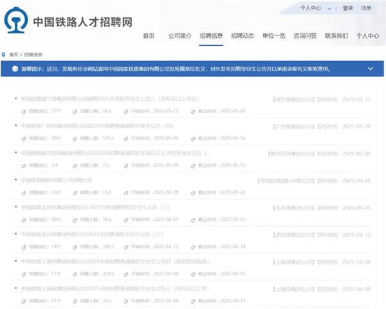Click the tag icon beside 招聘人数: 121人
Viewport: 386px width, 309px height.
pyautogui.click(x=75, y=139)
